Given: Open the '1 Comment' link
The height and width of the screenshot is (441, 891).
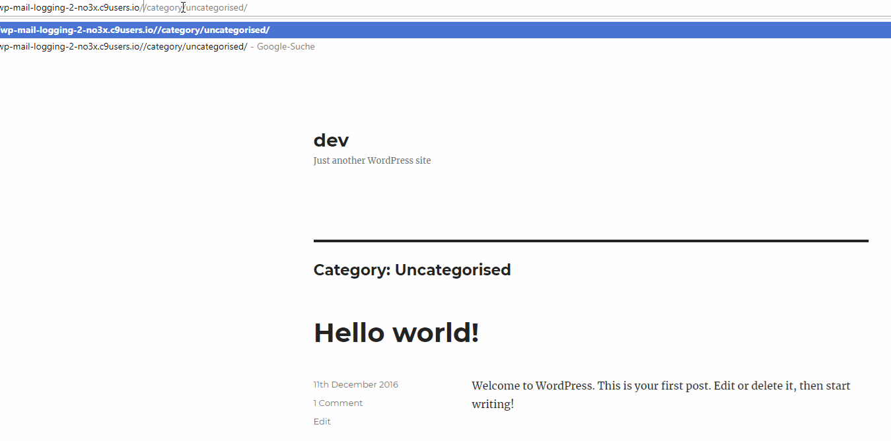Looking at the screenshot, I should tap(338, 403).
